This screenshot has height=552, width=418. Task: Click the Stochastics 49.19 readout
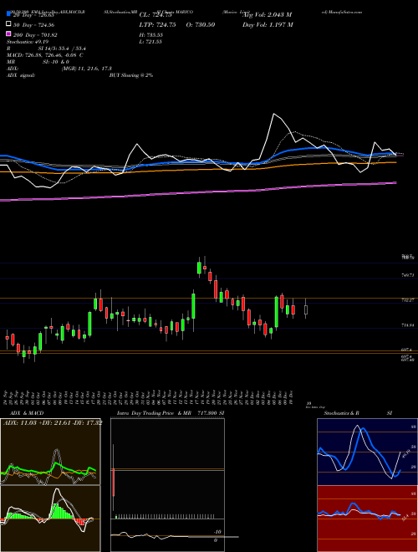(27, 42)
